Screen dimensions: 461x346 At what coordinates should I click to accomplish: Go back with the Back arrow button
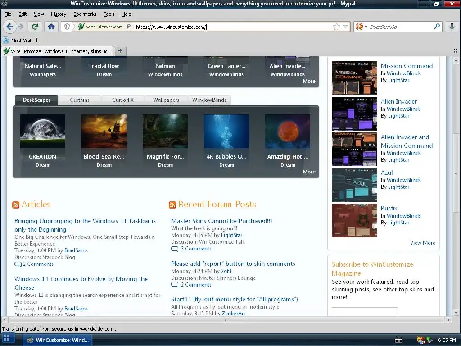pyautogui.click(x=9, y=27)
